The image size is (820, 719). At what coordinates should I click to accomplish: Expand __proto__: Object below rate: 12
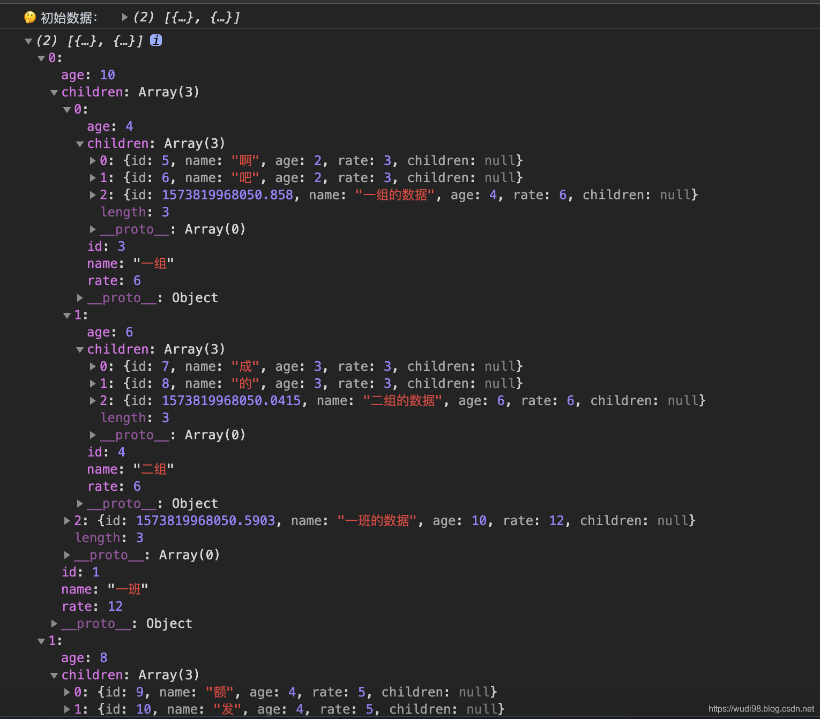click(54, 624)
